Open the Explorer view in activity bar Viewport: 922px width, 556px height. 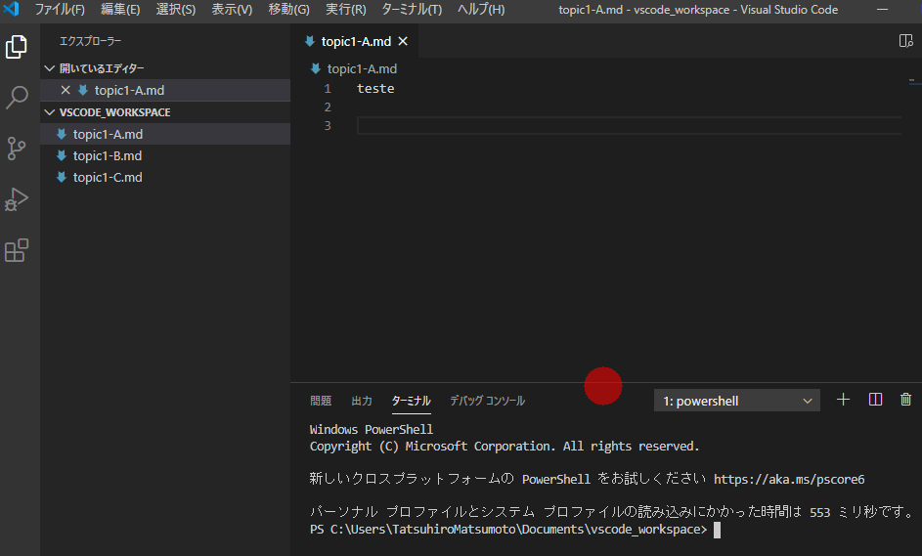(x=17, y=47)
